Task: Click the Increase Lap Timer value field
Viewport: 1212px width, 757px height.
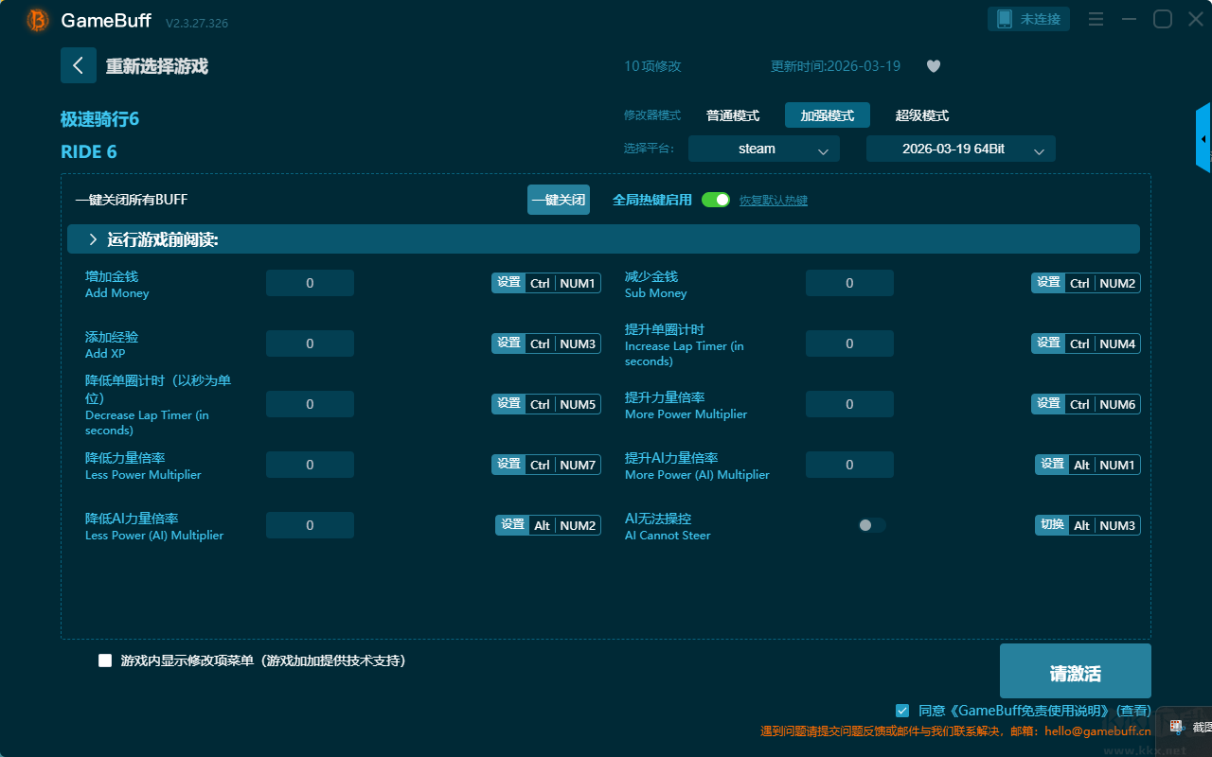Action: (849, 343)
